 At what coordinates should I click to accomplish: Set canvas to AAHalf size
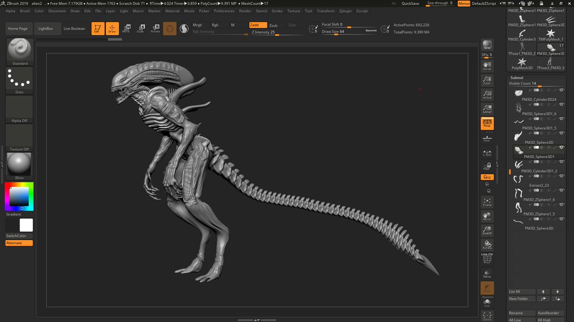coord(487,109)
